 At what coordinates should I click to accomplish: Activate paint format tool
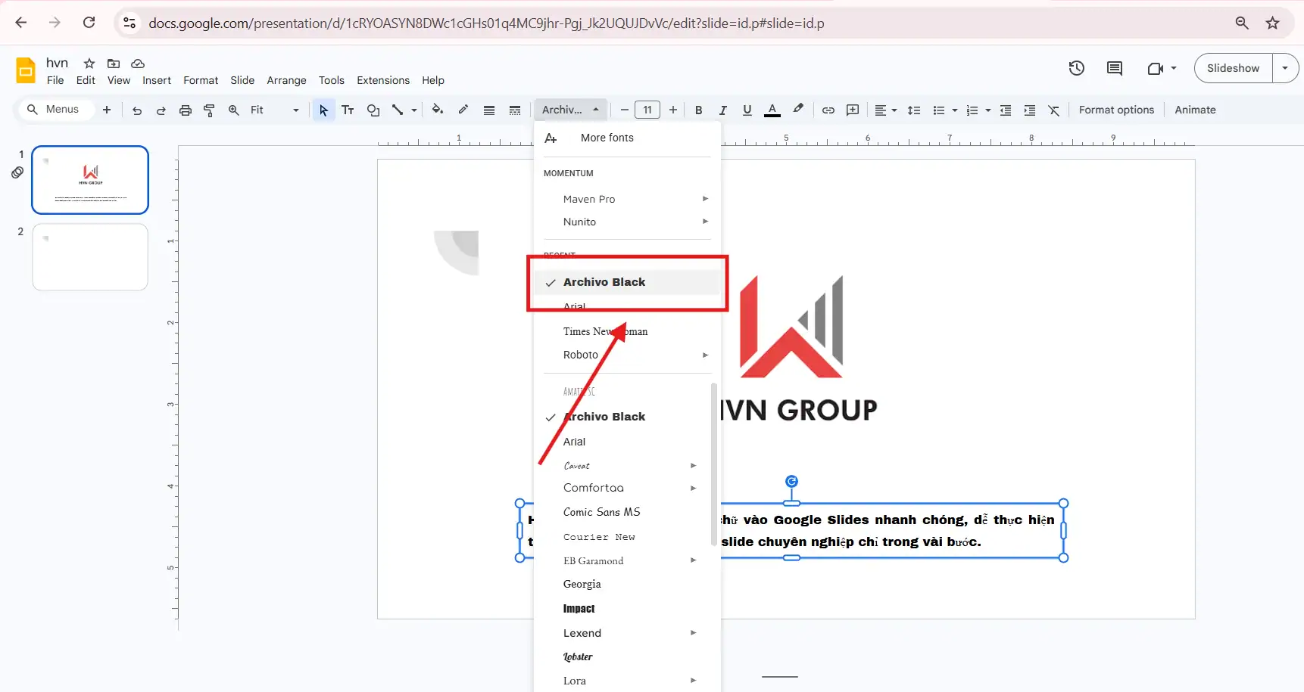click(x=209, y=110)
